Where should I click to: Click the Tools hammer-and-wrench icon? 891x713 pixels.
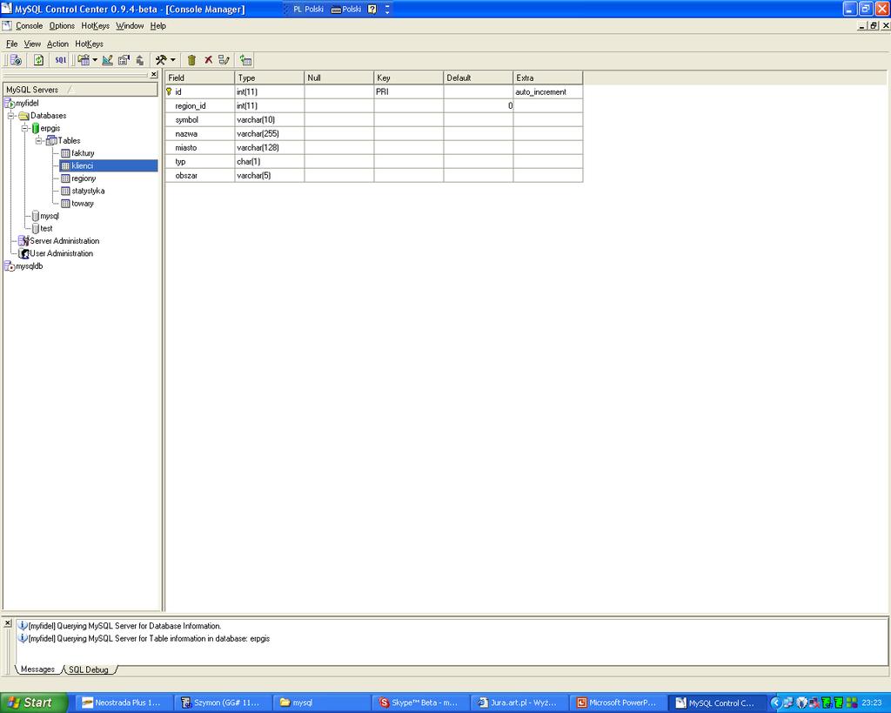coord(161,60)
